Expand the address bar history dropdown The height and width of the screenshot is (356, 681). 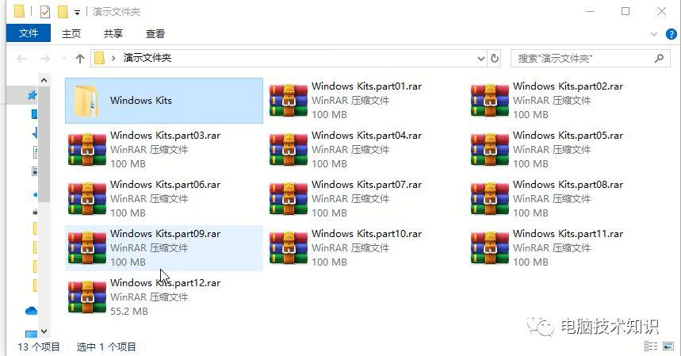click(x=480, y=58)
